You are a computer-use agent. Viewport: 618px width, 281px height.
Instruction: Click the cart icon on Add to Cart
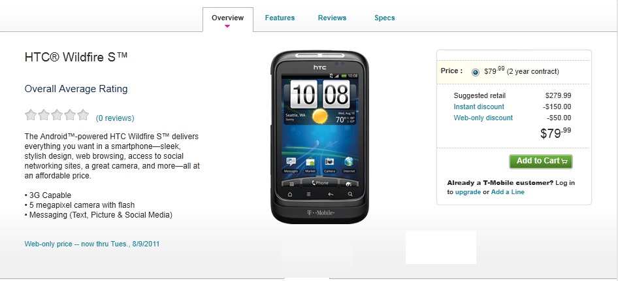click(564, 161)
